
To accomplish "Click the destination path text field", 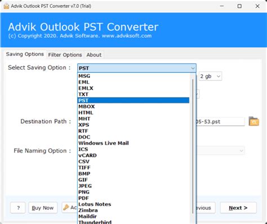I will (x=220, y=122).
